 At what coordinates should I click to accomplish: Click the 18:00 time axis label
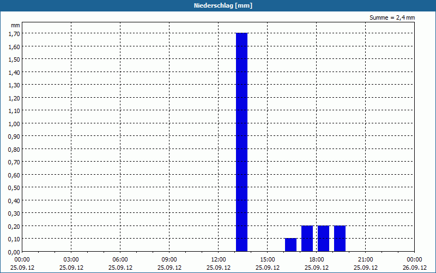[x=317, y=260]
